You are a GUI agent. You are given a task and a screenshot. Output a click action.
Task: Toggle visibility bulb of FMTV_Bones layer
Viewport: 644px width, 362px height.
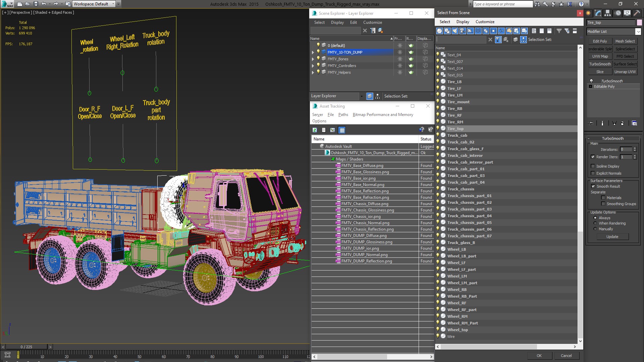318,59
